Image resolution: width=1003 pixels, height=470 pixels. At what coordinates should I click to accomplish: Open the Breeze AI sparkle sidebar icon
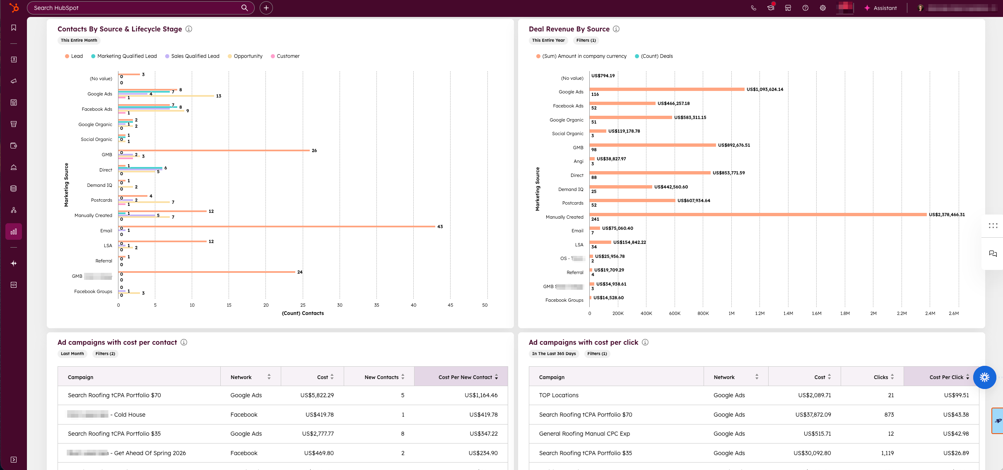14,263
